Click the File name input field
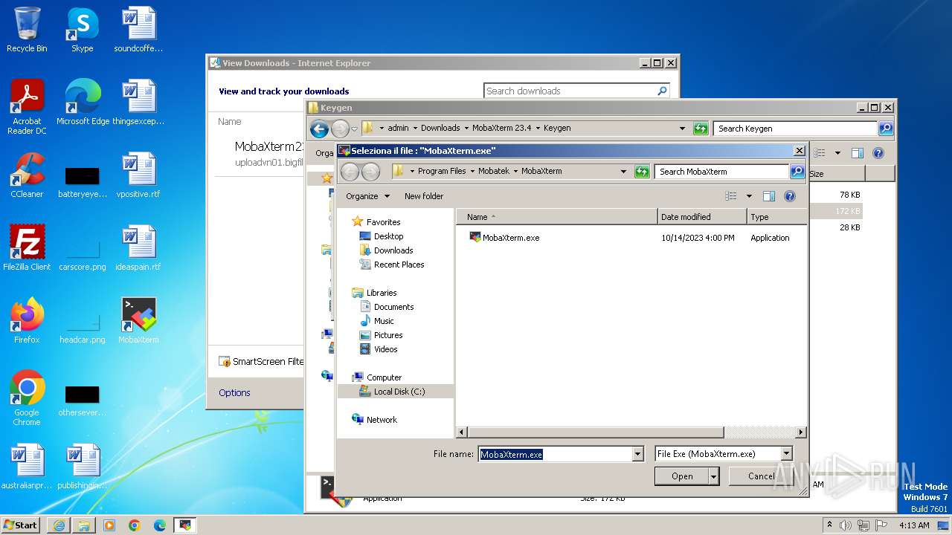 555,454
